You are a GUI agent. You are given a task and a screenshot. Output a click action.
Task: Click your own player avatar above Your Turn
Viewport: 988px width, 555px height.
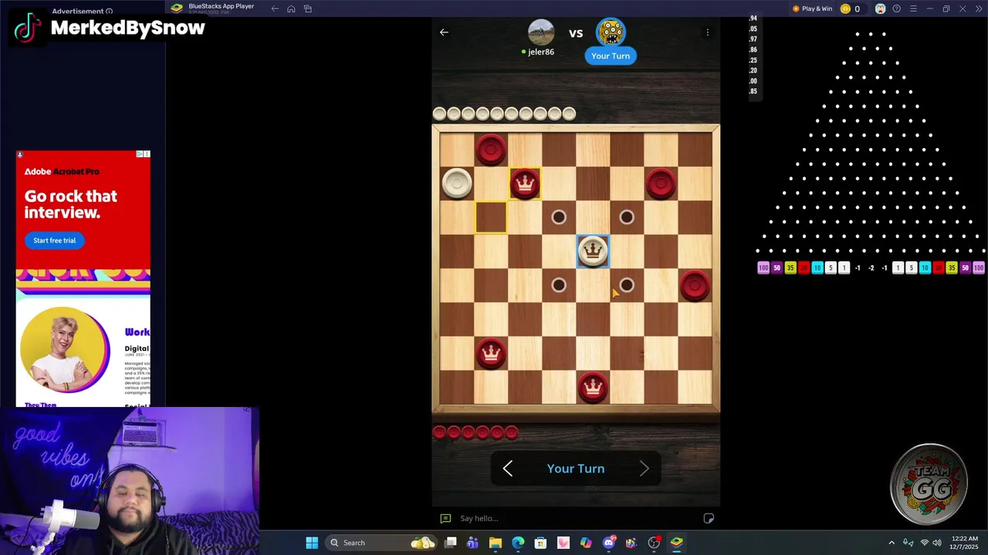pyautogui.click(x=611, y=32)
